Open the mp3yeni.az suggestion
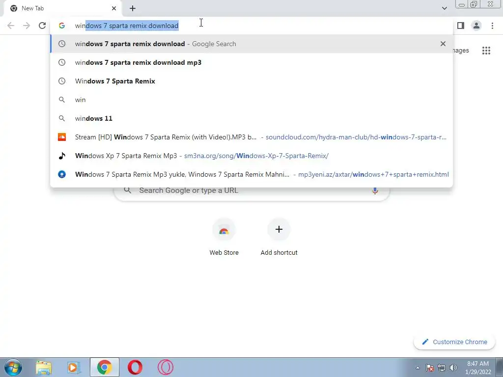 (252, 174)
